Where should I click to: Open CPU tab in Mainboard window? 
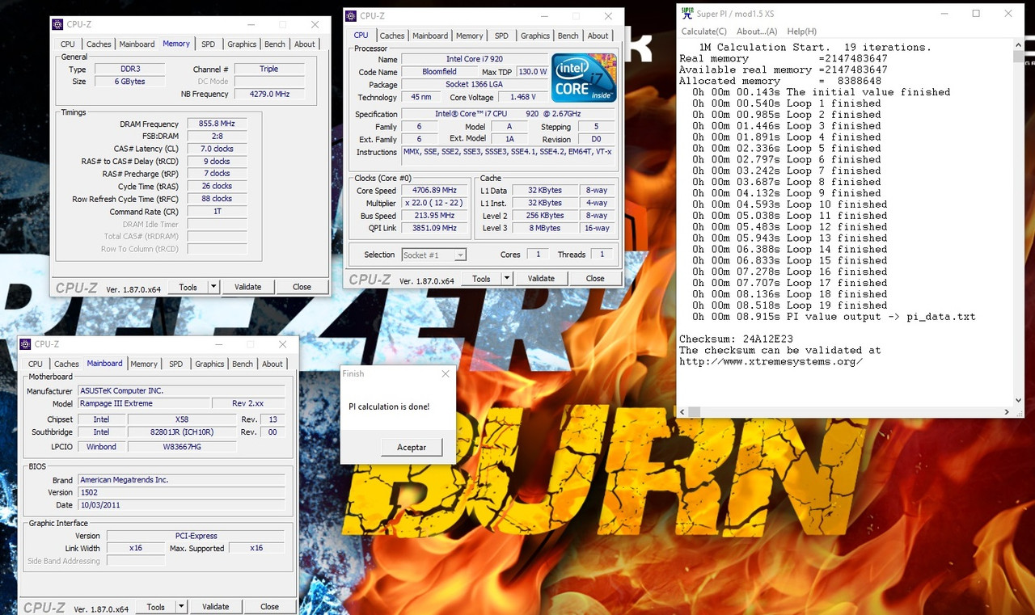click(36, 364)
